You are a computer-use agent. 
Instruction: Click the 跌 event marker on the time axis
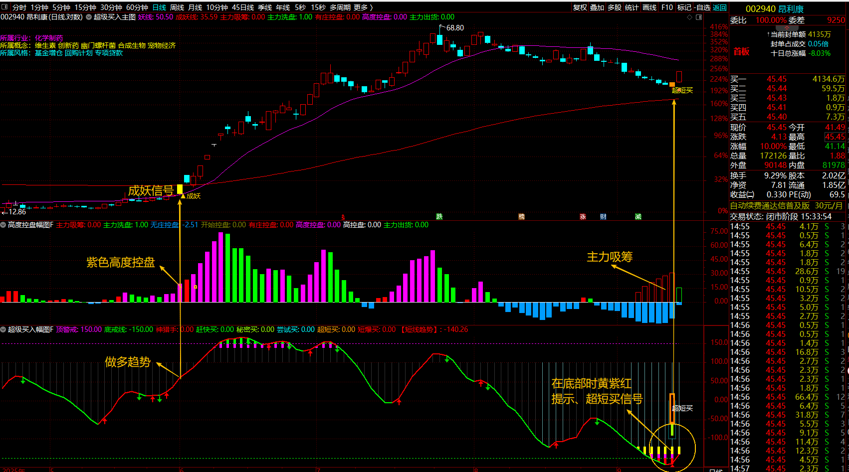point(439,216)
